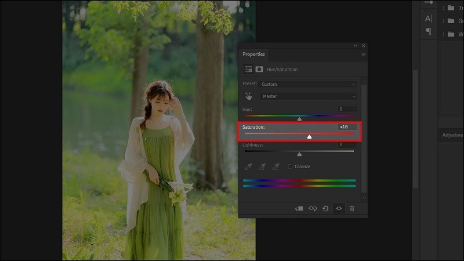The width and height of the screenshot is (464, 261).
Task: Open the Properties panel options menu
Action: 364,55
